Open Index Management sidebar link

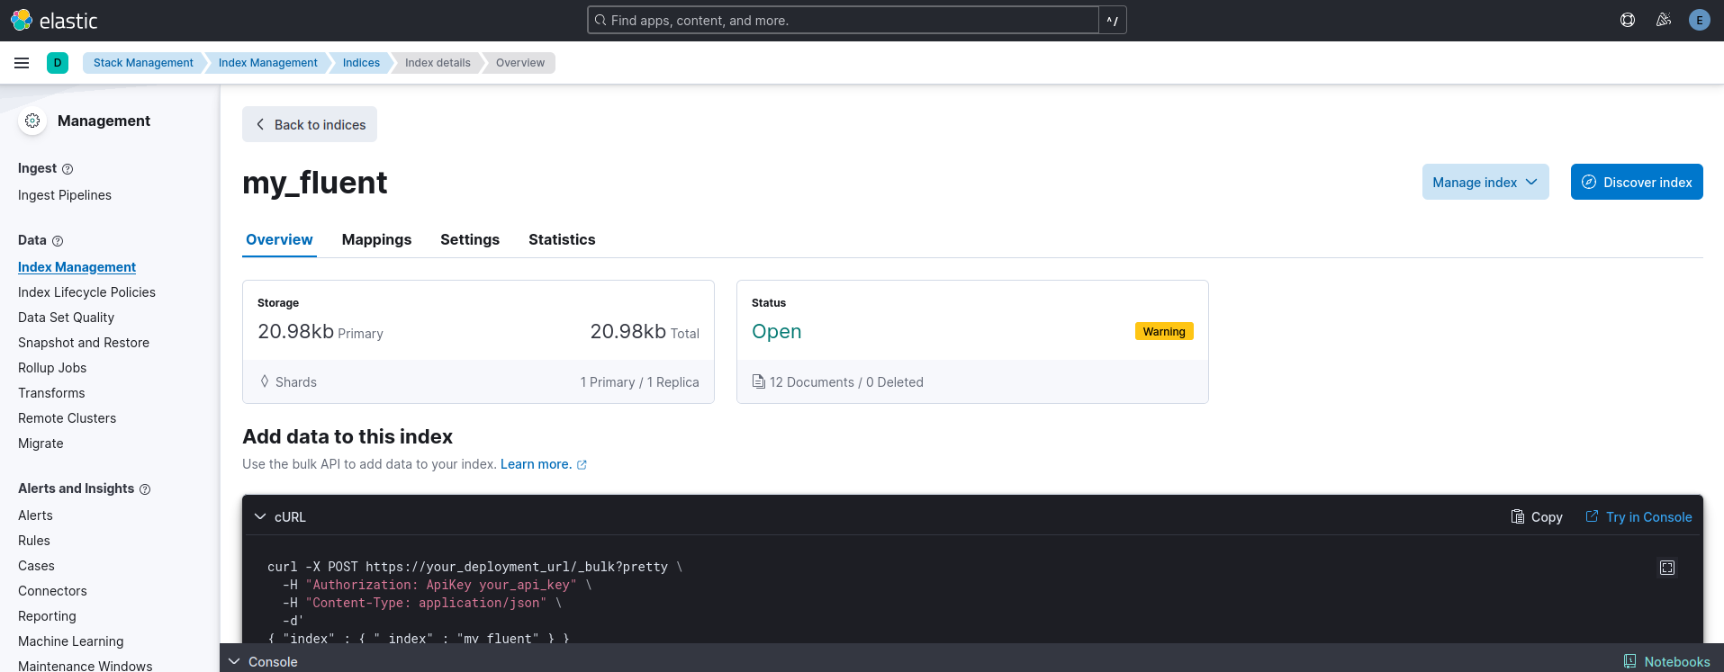click(77, 267)
